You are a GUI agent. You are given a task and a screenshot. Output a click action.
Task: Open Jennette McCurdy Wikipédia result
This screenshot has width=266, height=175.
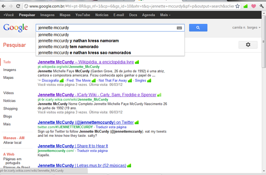86,62
